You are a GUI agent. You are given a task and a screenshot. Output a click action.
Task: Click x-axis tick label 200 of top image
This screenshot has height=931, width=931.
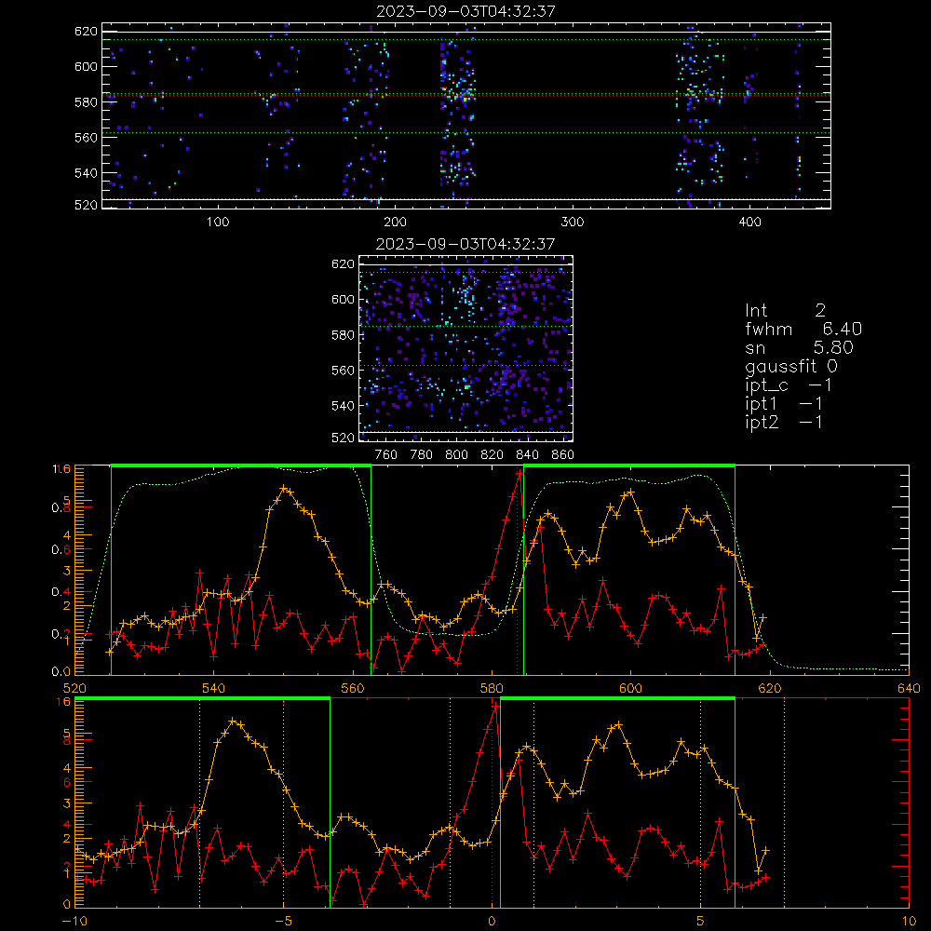(x=395, y=223)
